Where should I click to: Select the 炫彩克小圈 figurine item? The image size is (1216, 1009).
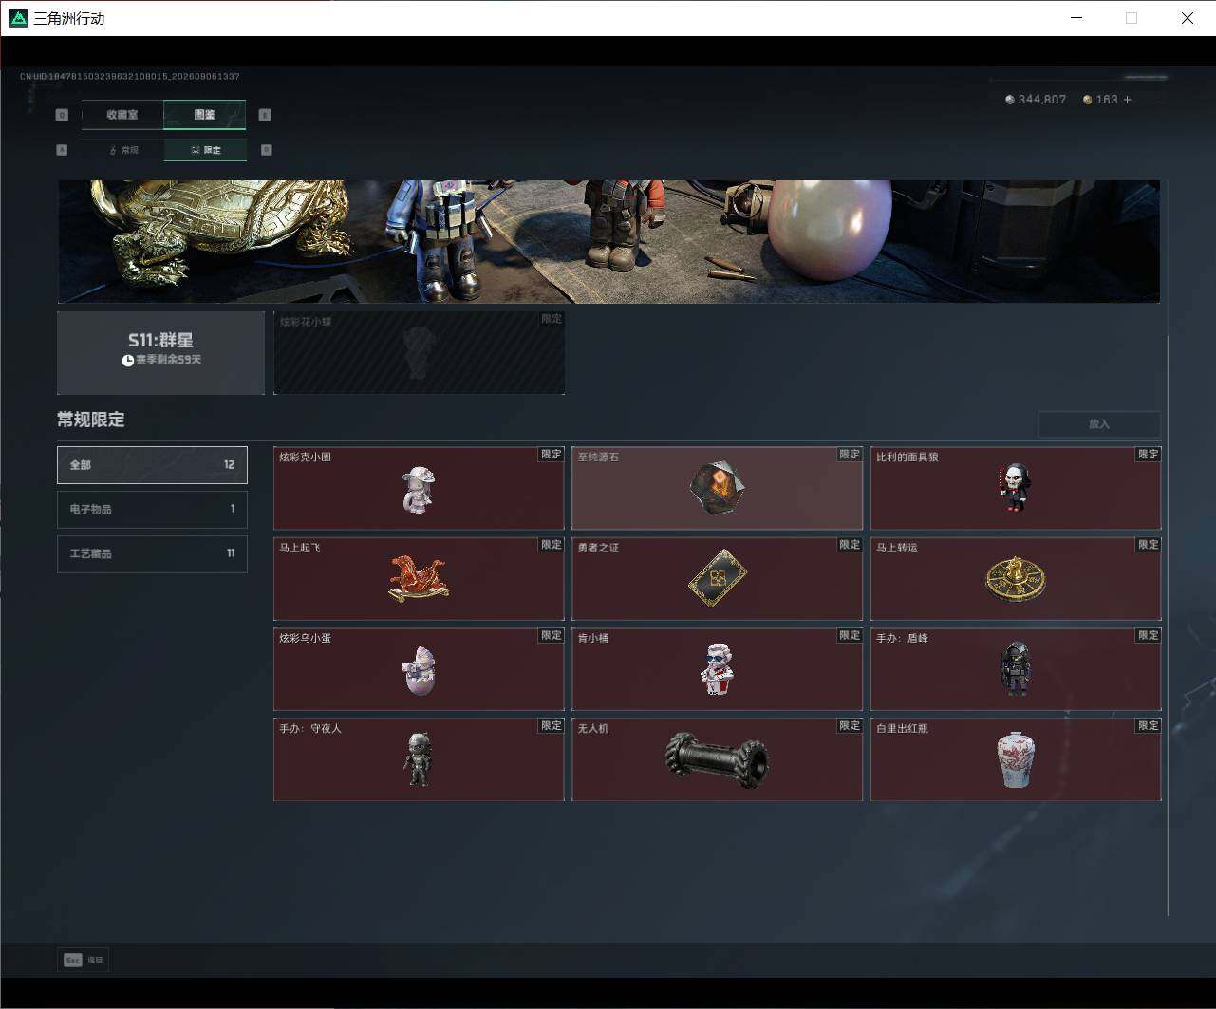coord(419,488)
